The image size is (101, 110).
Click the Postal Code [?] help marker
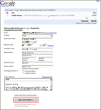pos(13,62)
